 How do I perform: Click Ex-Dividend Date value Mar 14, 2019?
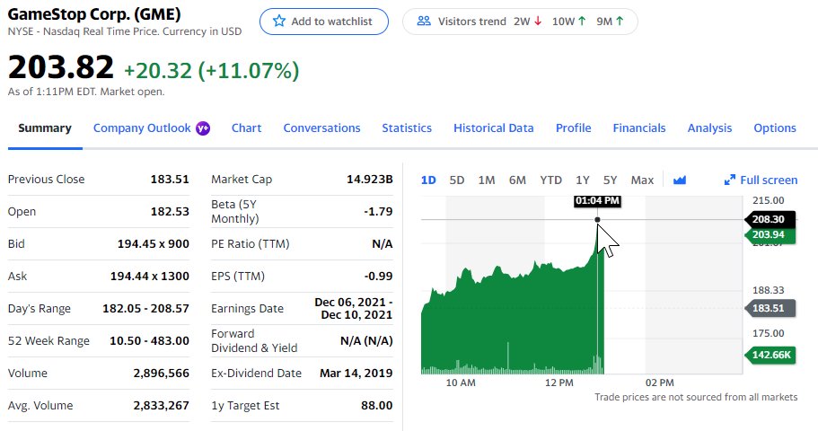click(x=356, y=373)
